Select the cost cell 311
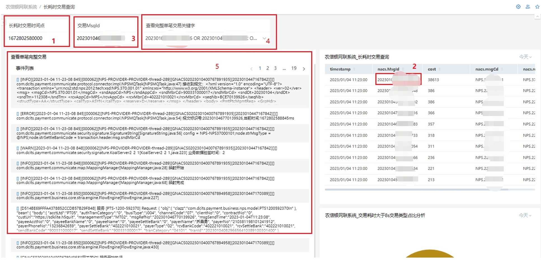The image size is (541, 260). 431,146
